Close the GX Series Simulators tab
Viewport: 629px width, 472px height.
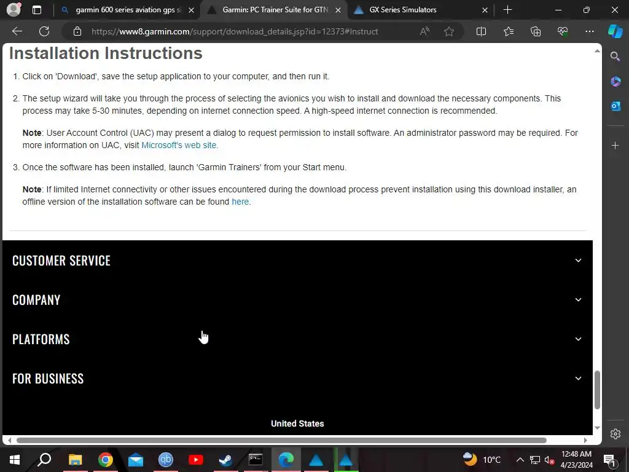point(485,10)
